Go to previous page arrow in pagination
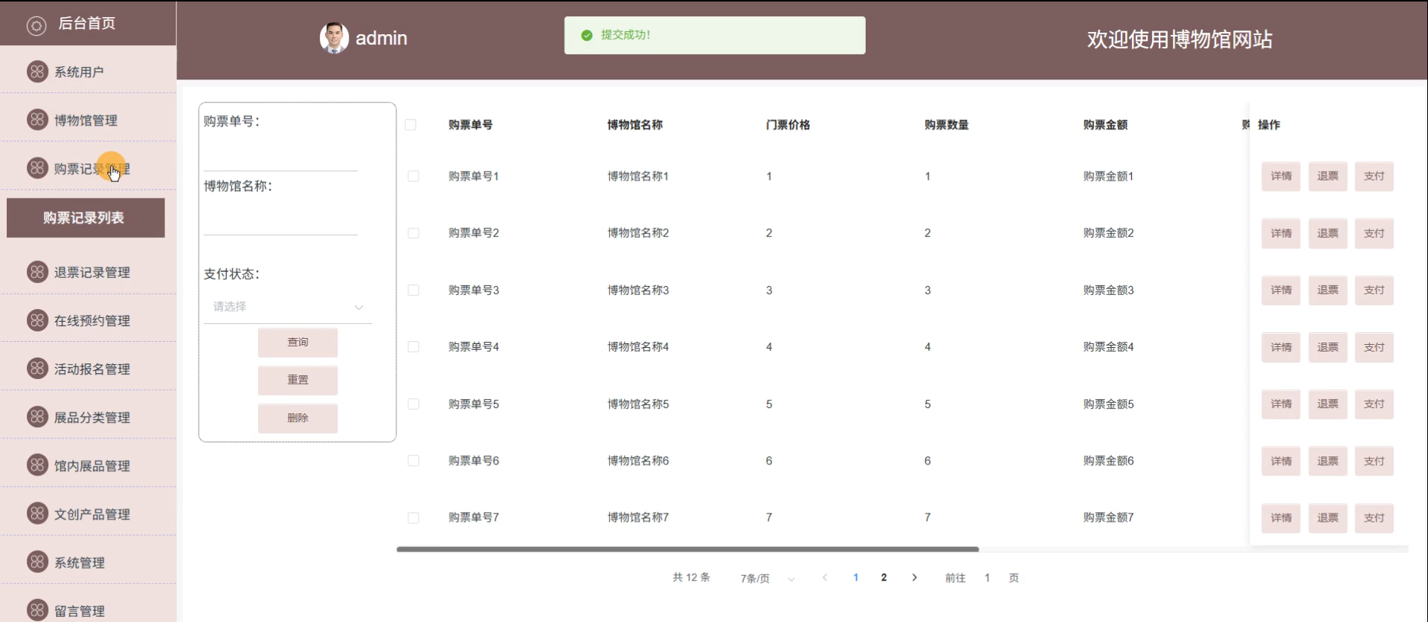This screenshot has height=622, width=1428. 824,577
